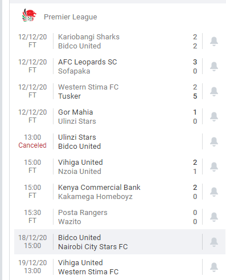Image resolution: width=226 pixels, height=280 pixels.
Task: Click bell icon next to Gor Mahia match
Action: (x=214, y=116)
